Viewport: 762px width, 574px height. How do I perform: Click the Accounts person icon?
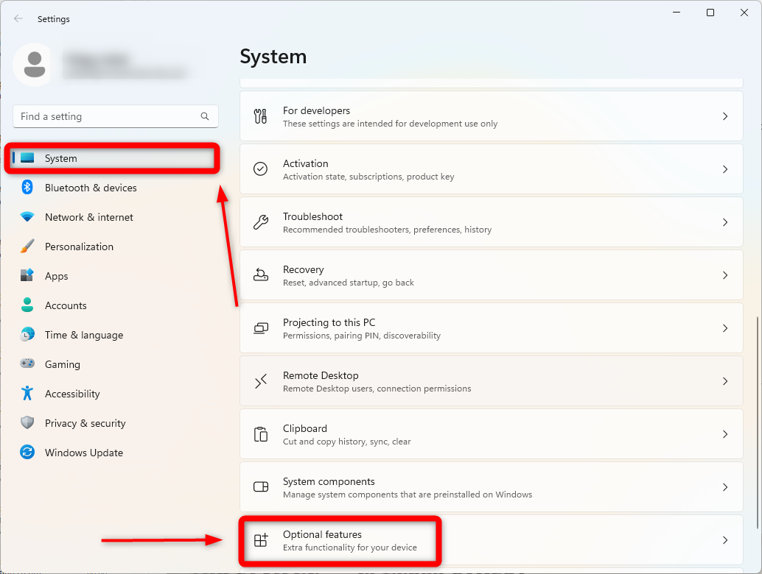pyautogui.click(x=27, y=305)
